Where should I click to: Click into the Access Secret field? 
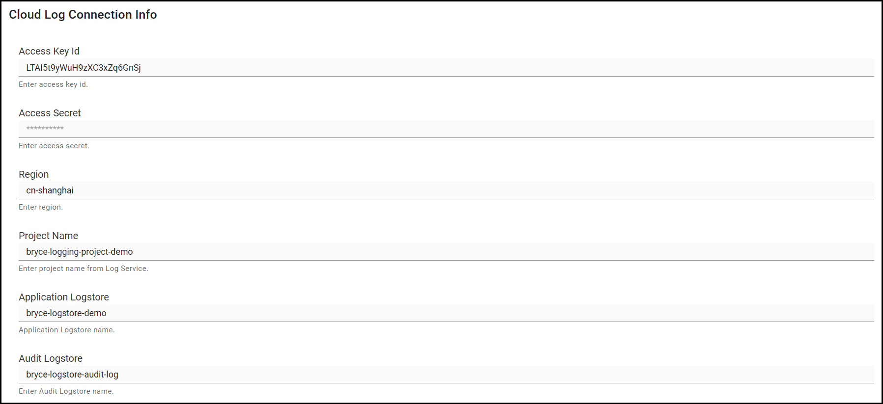pyautogui.click(x=446, y=129)
